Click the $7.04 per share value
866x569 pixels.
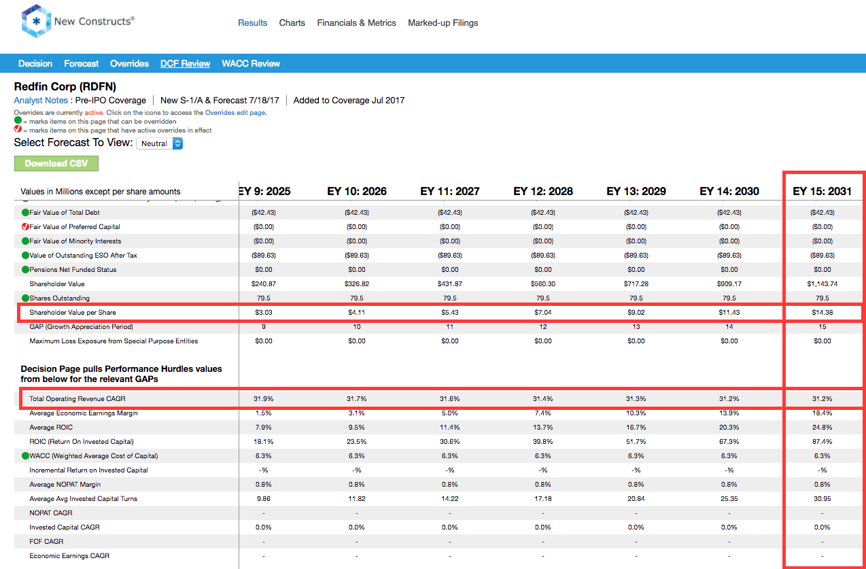[543, 313]
